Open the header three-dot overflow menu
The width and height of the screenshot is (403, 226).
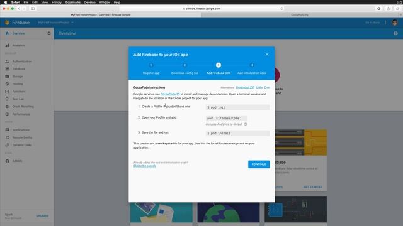(x=385, y=23)
